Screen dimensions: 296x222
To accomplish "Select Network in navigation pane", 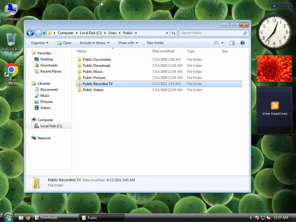I will [41, 138].
